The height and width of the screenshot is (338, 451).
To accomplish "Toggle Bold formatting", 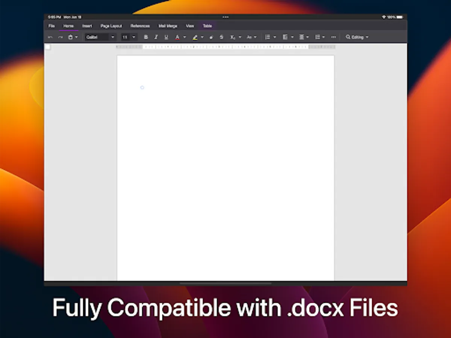I will (x=146, y=37).
